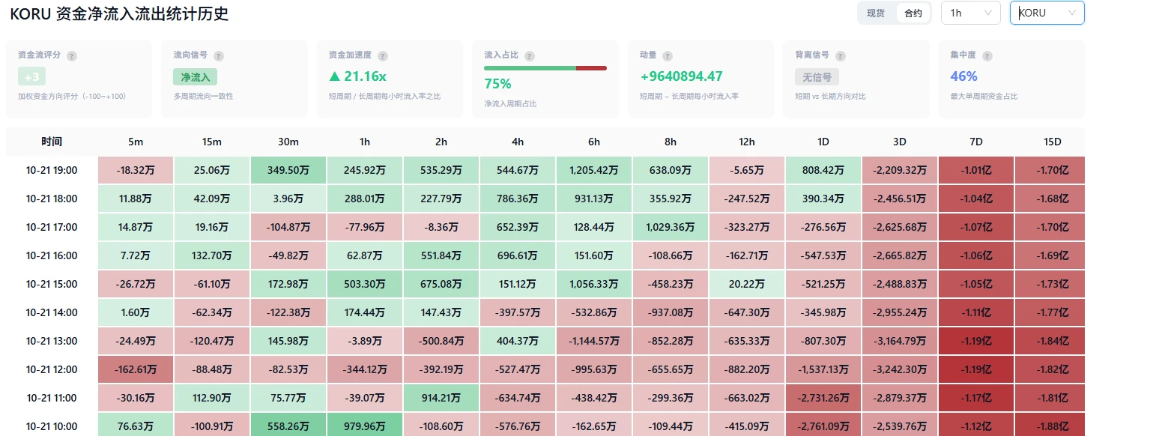1174x436 pixels.
Task: Click the 914.21万 cell
Action: (x=441, y=398)
